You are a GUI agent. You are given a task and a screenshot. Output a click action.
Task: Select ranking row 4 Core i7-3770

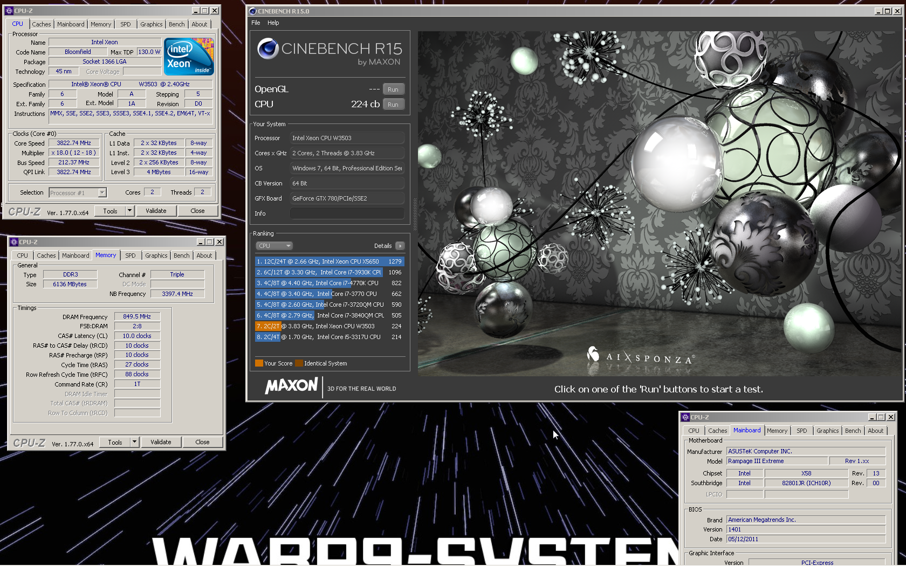329,294
